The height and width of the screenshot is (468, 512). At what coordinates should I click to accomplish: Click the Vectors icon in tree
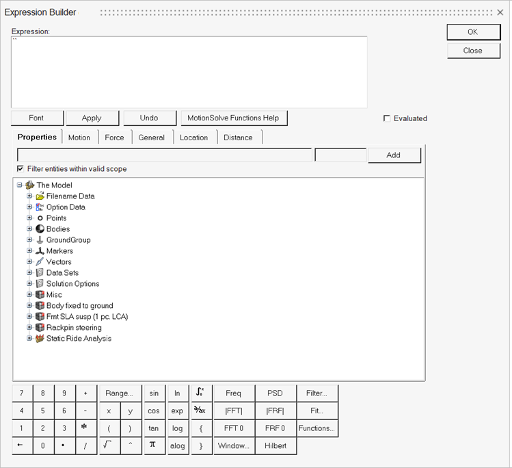pos(40,262)
